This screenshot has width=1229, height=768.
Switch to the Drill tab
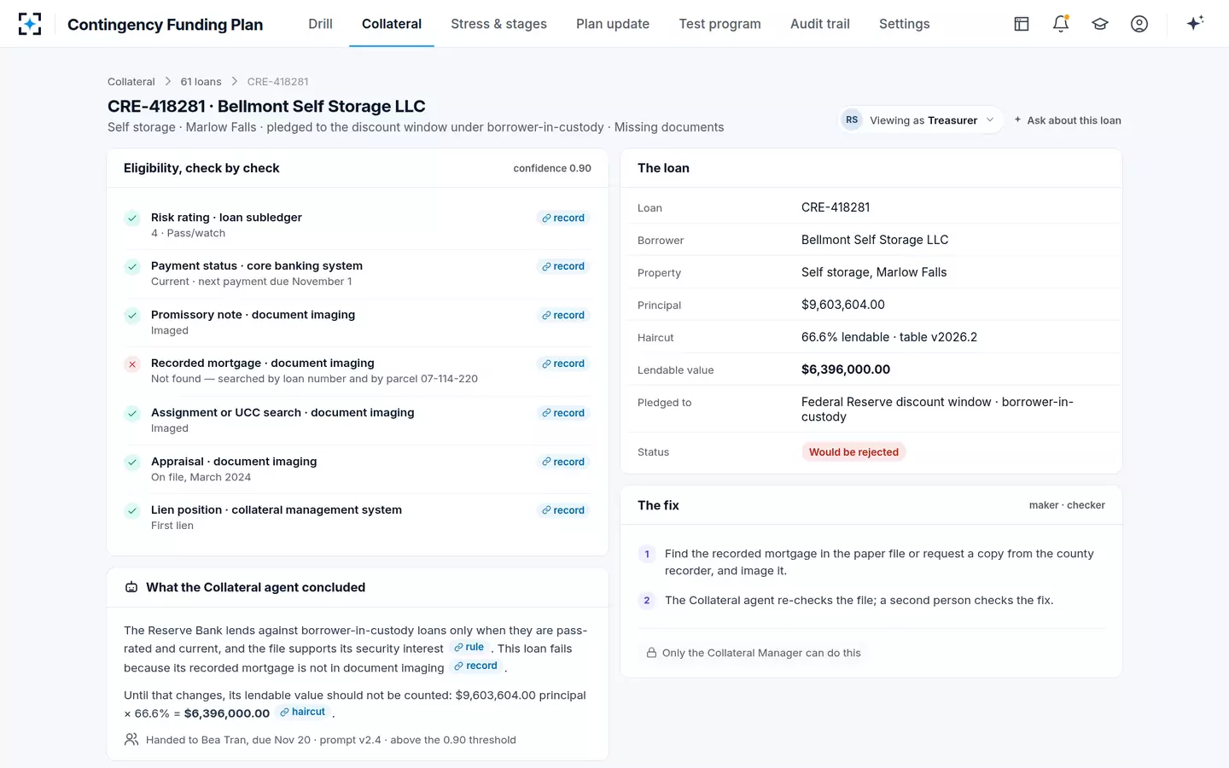click(320, 24)
